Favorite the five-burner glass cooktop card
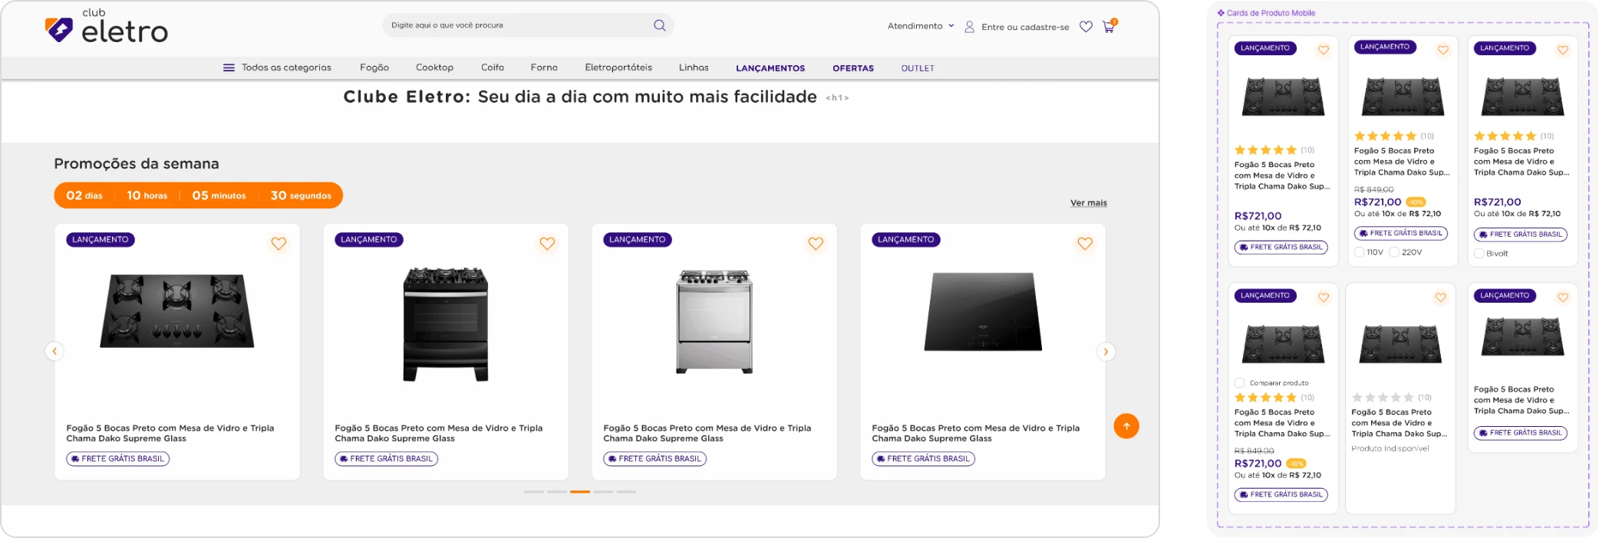The height and width of the screenshot is (538, 1599). (x=279, y=244)
